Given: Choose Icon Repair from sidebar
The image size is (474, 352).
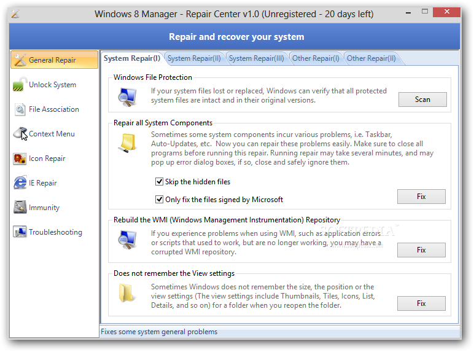Looking at the screenshot, I should point(55,158).
